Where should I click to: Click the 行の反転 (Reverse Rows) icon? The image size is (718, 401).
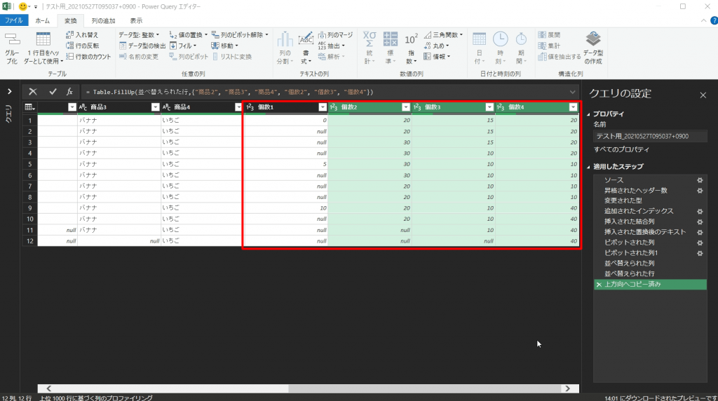pos(70,46)
